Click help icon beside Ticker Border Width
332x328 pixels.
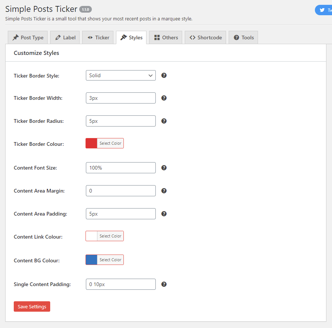(164, 98)
